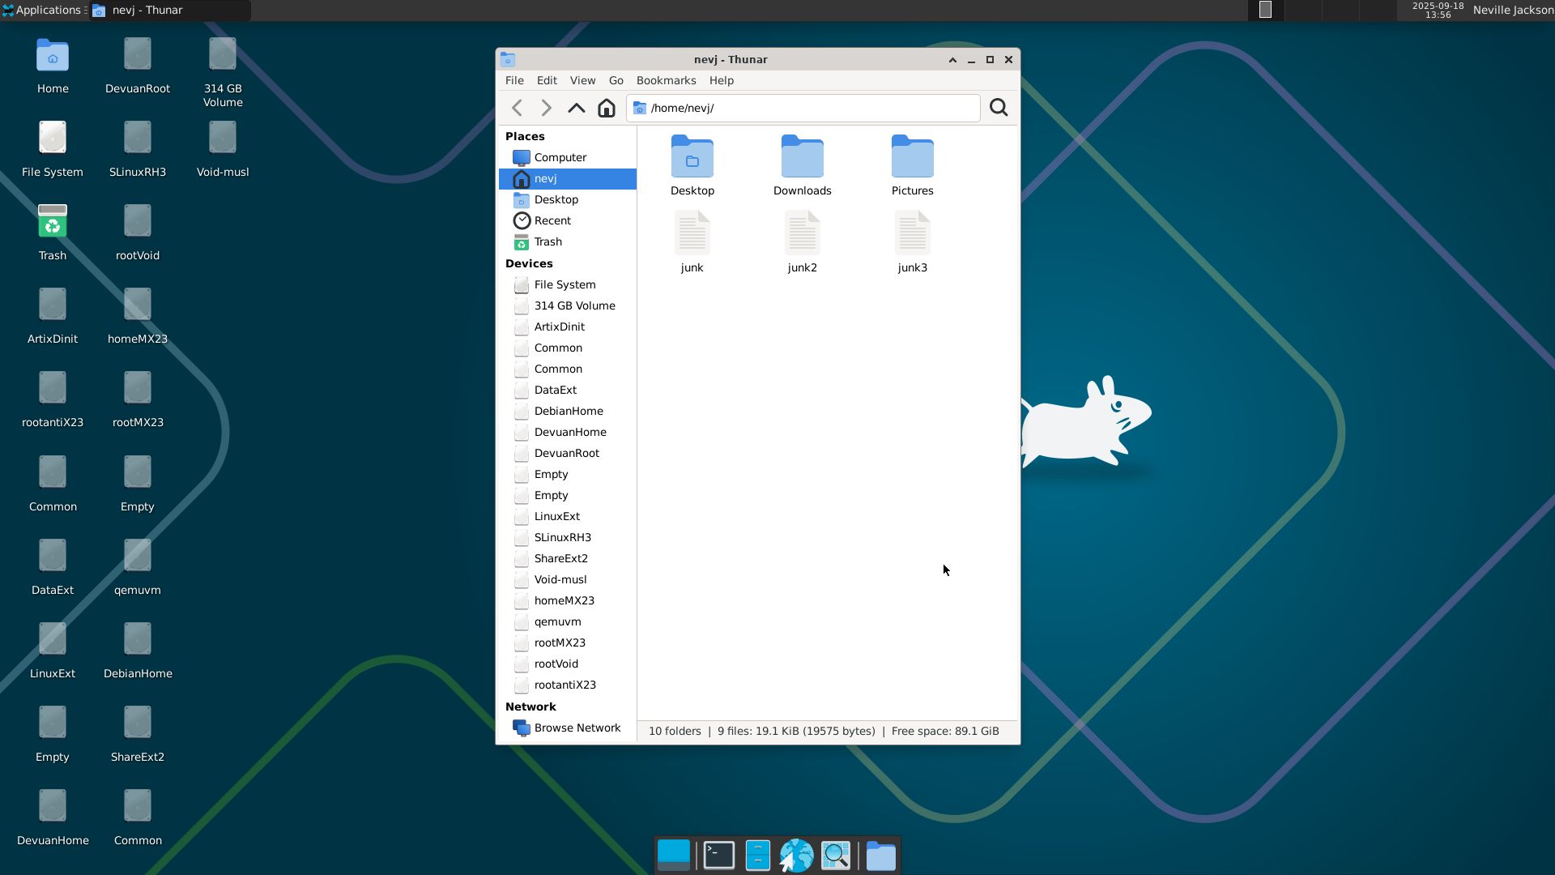This screenshot has width=1555, height=875.
Task: Select the junk2 text file
Action: [x=802, y=241]
